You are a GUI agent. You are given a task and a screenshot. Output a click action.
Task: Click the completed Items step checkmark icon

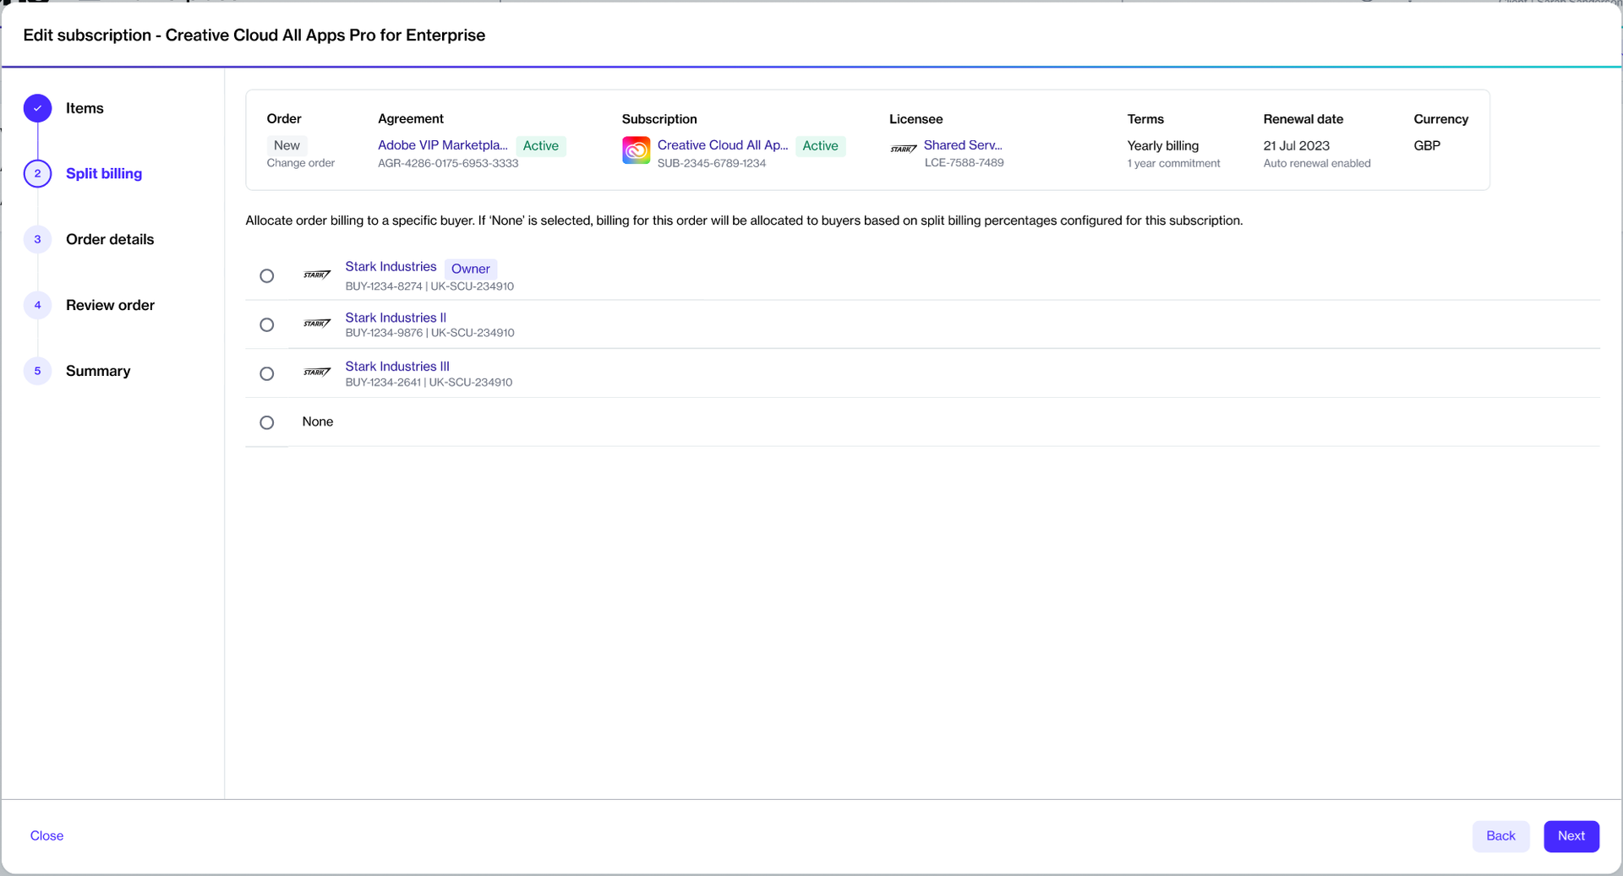pyautogui.click(x=37, y=108)
